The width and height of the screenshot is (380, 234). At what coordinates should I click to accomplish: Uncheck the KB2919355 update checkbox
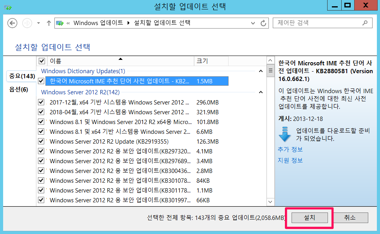click(41, 141)
